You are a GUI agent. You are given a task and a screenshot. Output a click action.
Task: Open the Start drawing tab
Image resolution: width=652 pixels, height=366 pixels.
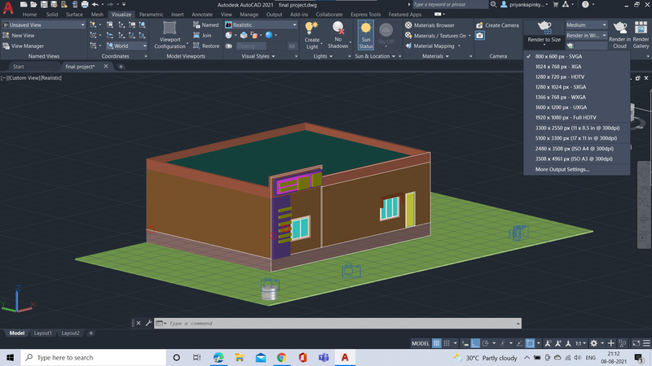18,67
